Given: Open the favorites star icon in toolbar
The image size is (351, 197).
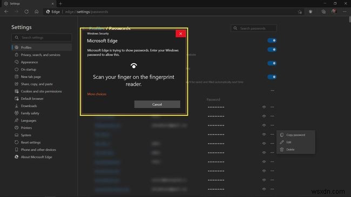Looking at the screenshot, I should point(300,12).
